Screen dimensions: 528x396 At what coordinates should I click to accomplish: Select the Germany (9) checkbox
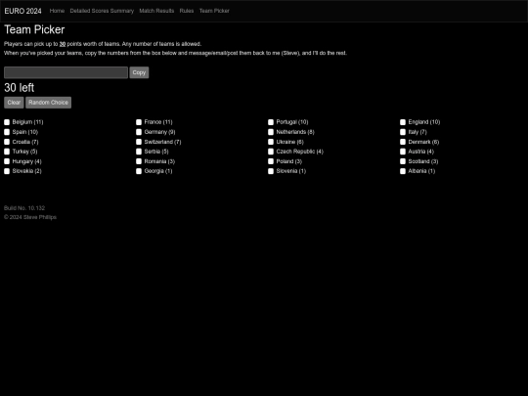click(139, 132)
